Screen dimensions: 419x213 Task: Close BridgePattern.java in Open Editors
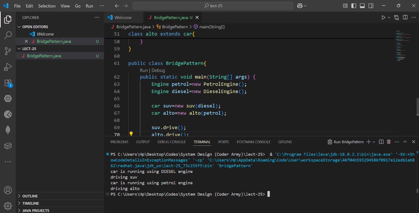[26, 41]
